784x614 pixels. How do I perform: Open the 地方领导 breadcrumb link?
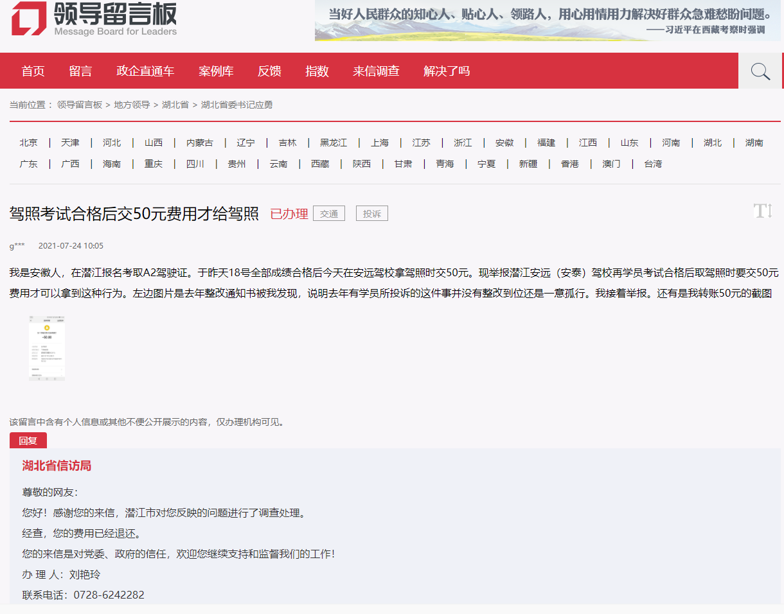pyautogui.click(x=132, y=105)
